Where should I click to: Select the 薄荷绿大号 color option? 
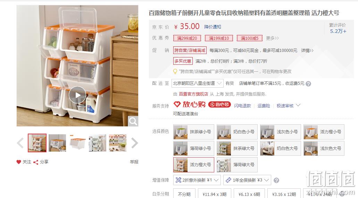(x=237, y=165)
